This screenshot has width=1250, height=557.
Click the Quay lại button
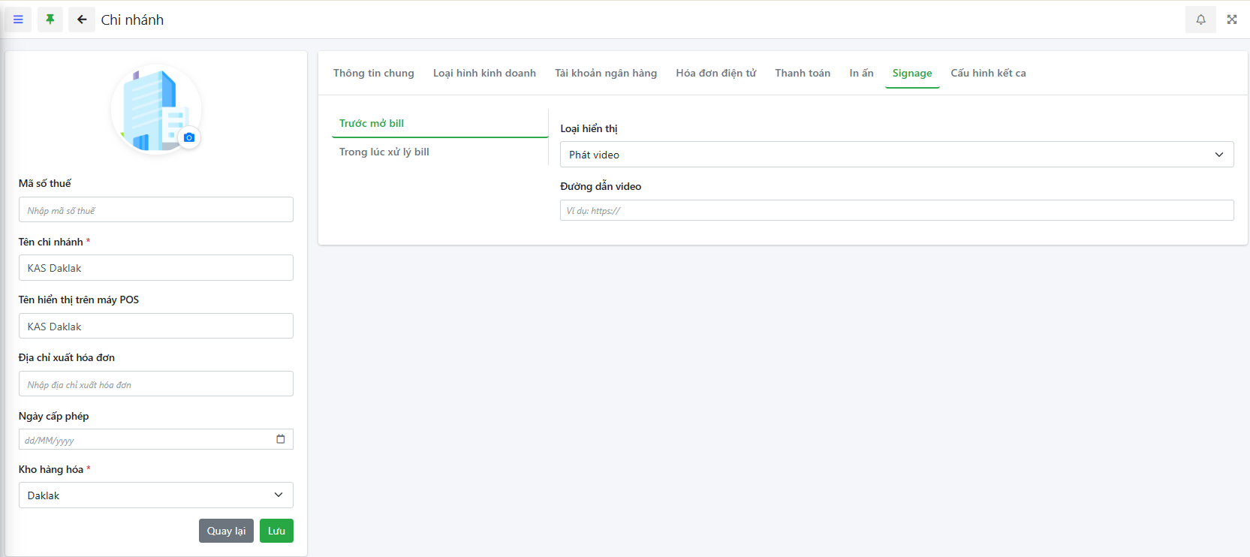tap(226, 531)
